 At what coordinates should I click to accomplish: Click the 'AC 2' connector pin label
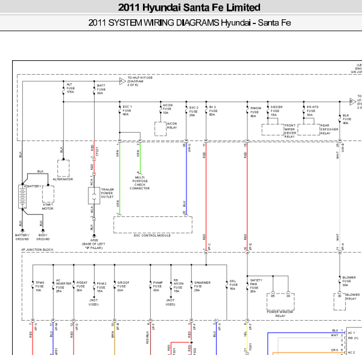point(351,353)
